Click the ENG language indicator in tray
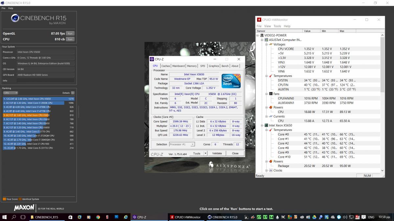This screenshot has height=221, width=394. pos(371,217)
